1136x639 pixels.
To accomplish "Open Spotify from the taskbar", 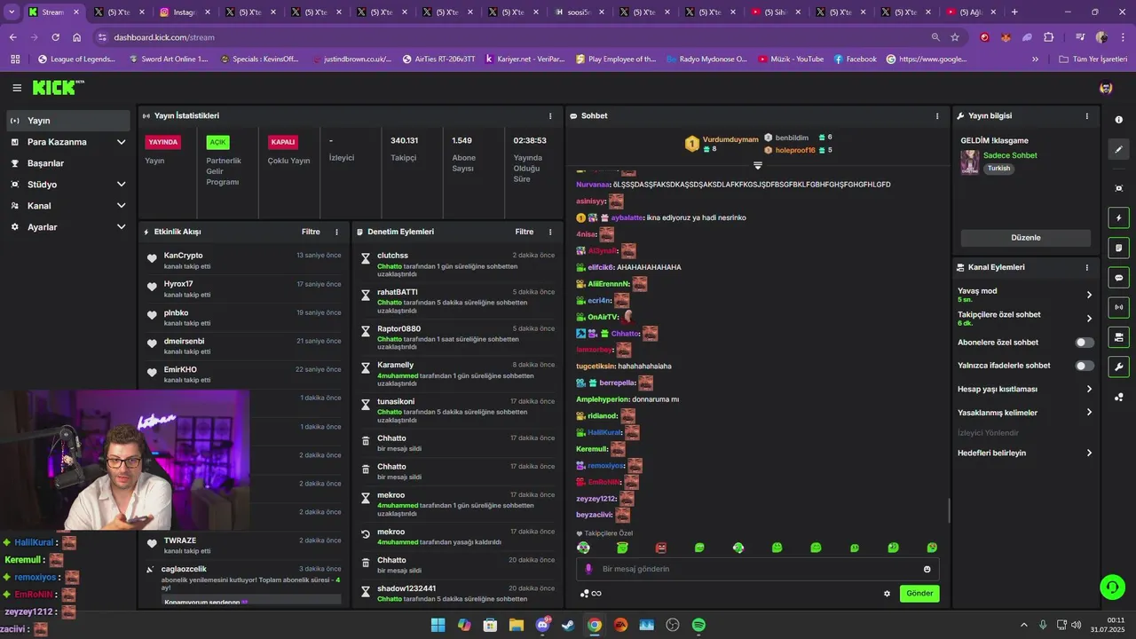I will pos(698,625).
